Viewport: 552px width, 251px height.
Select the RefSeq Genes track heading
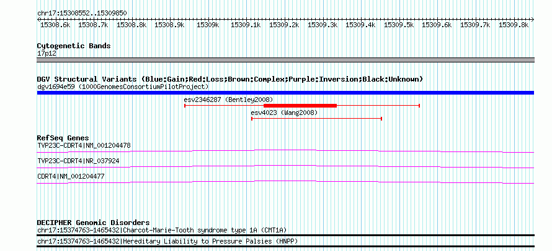click(63, 138)
